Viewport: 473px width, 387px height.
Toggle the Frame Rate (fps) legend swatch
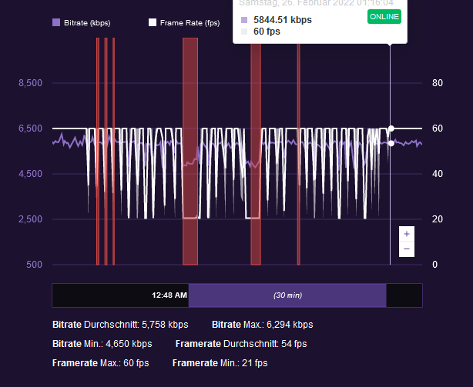[153, 22]
